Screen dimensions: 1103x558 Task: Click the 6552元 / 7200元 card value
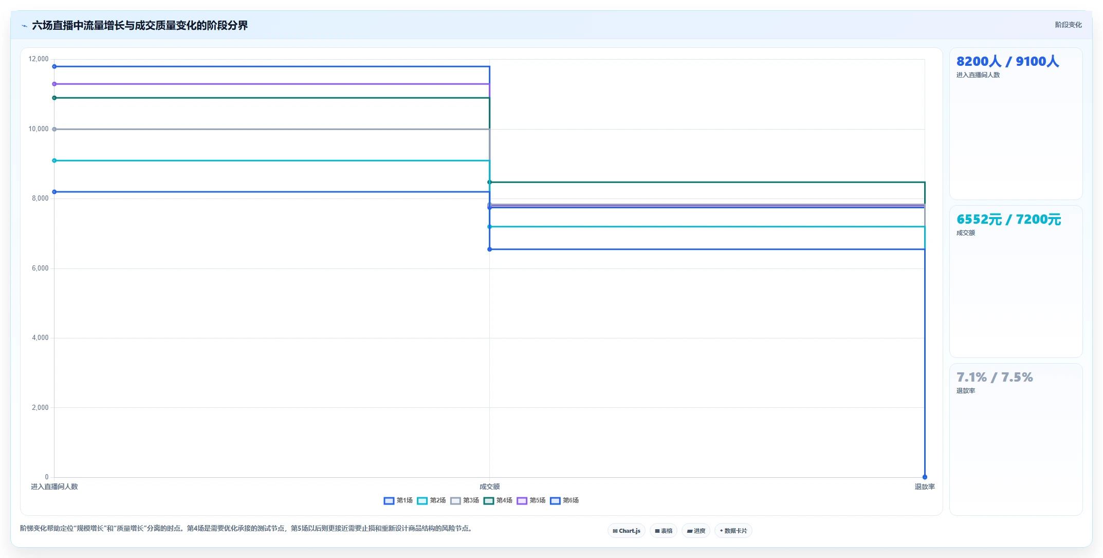1008,219
